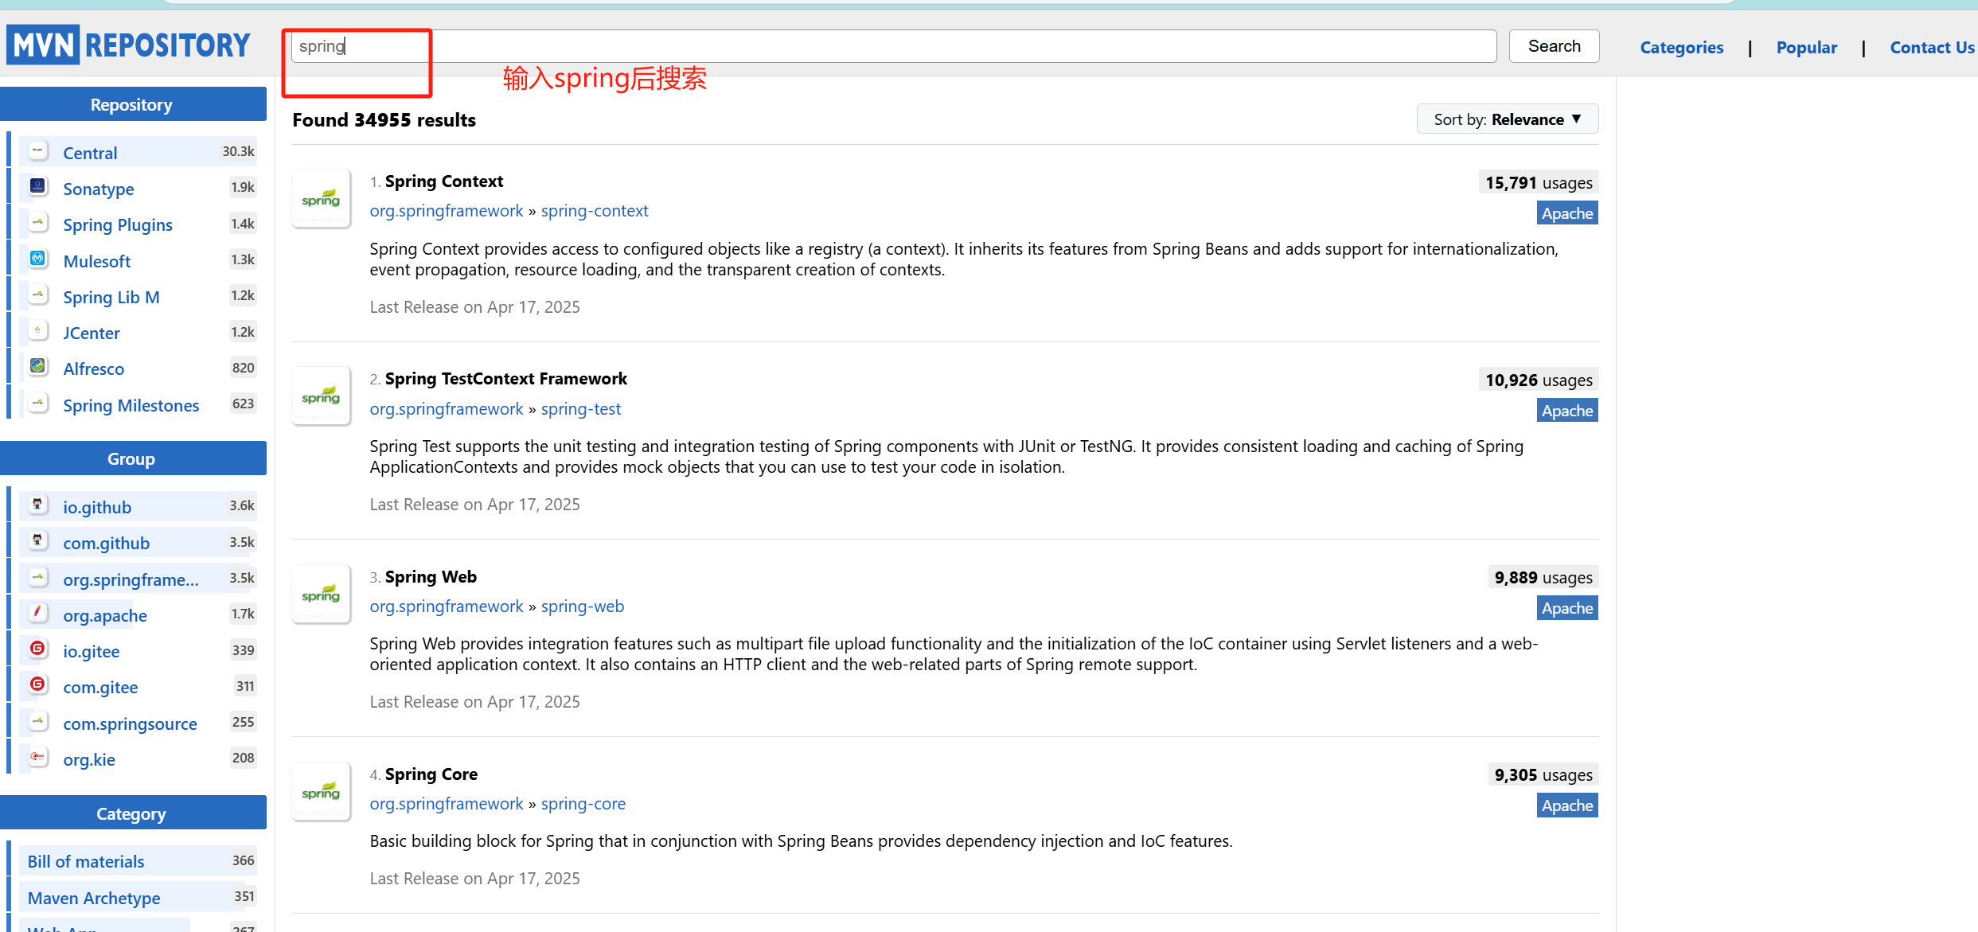1978x932 pixels.
Task: Click the com.gitee group icon
Action: point(37,685)
